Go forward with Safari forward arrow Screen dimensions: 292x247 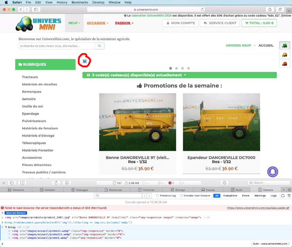tap(27, 9)
